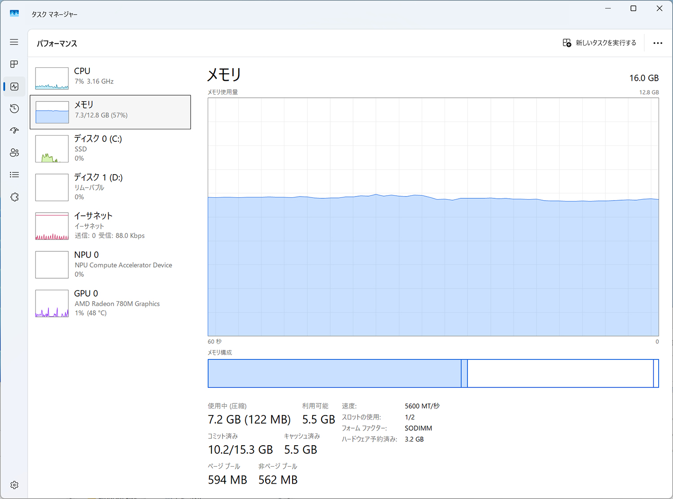The width and height of the screenshot is (673, 499).
Task: Open the hamburger navigation menu
Action: click(14, 42)
